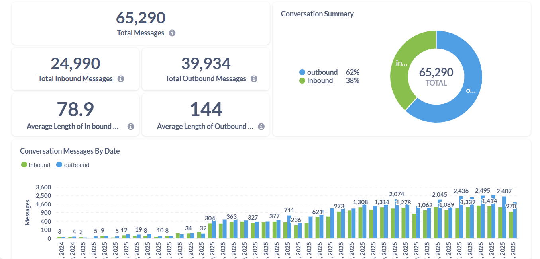Click the bar labeled 2,074
540x259 pixels.
tap(397, 219)
